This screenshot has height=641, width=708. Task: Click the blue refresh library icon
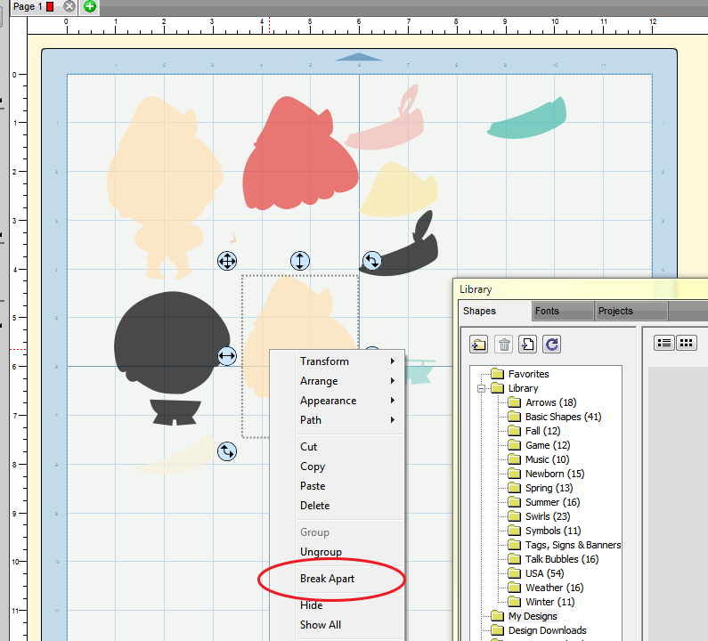tap(551, 345)
